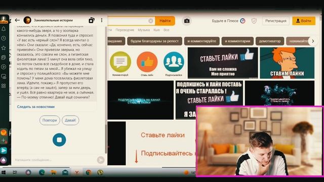Choose the Давай! suggestion

70,120
